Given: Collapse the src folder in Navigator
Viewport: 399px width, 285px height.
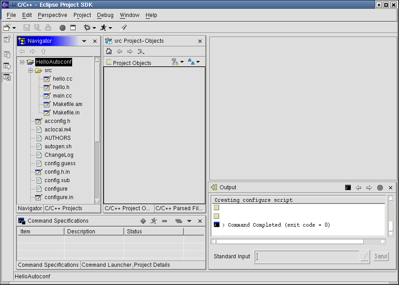Looking at the screenshot, I should 30,71.
